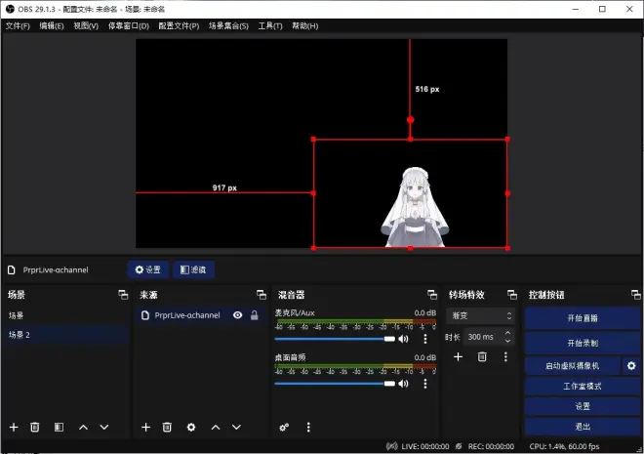
Task: Select 场景 2 in scenes list
Action: pos(67,335)
